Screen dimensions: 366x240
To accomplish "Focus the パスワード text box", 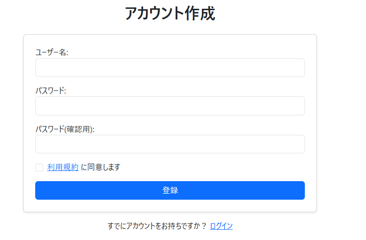I will click(x=170, y=106).
